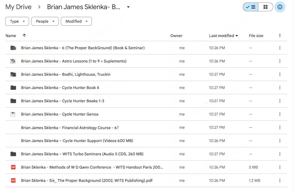The image size is (294, 194).
Task: Select WITS Turbo Seminars (Audio 5 CDS) name
Action: click(82, 154)
